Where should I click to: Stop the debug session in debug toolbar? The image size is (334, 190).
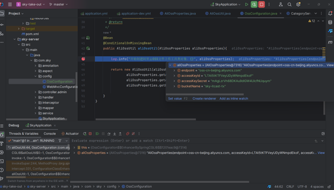(90, 134)
